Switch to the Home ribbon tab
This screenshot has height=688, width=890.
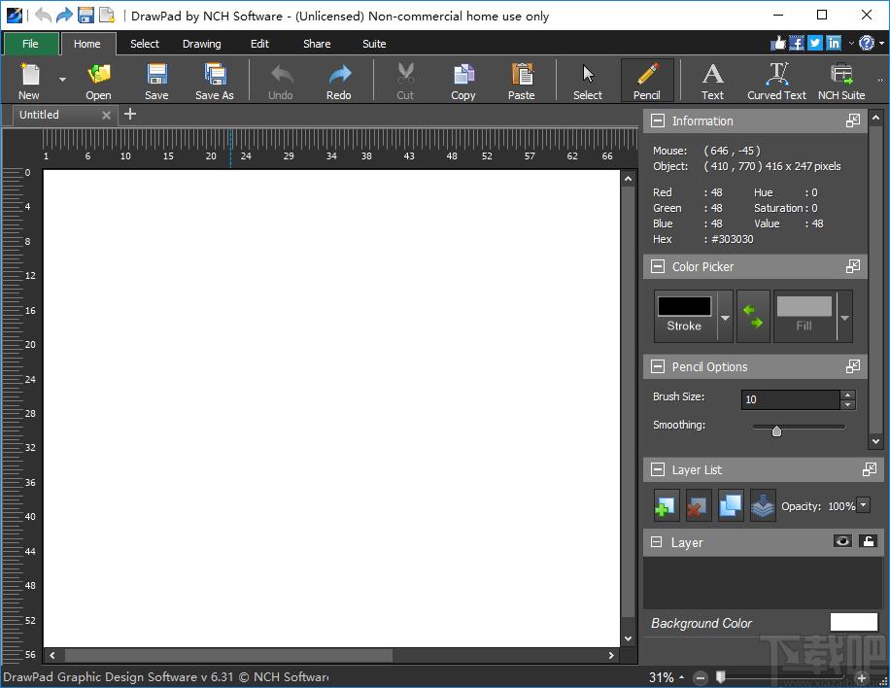(87, 44)
